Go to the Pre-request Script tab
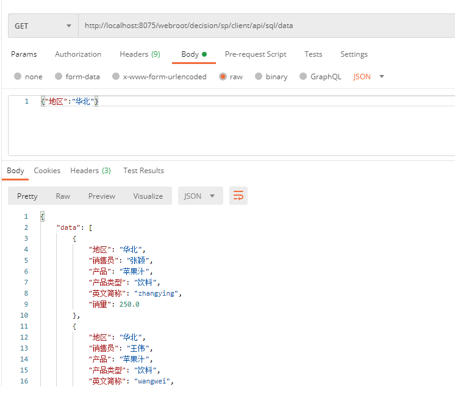The image size is (455, 406). (256, 54)
